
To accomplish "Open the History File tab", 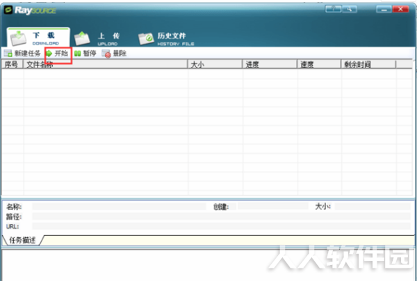I will [x=166, y=39].
